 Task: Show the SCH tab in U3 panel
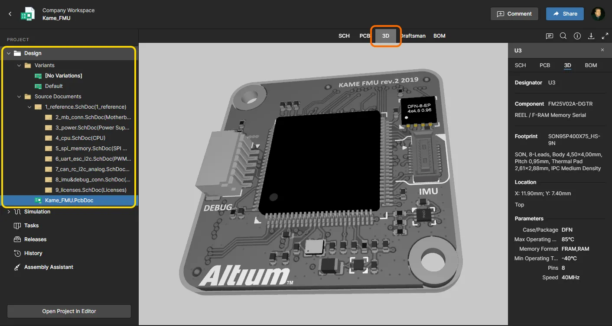520,65
